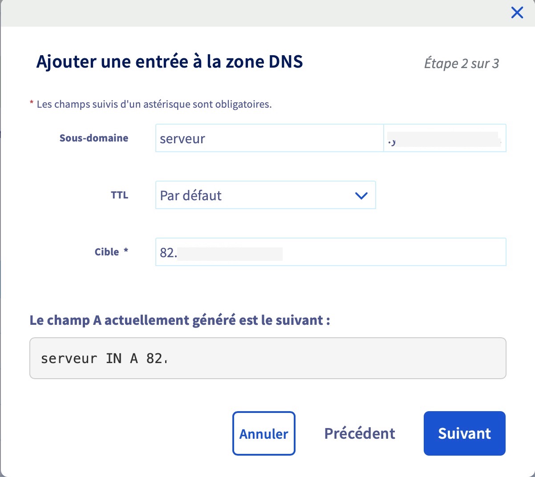Image resolution: width=535 pixels, height=477 pixels.
Task: Click the 'Cible' field label
Action: tap(107, 252)
